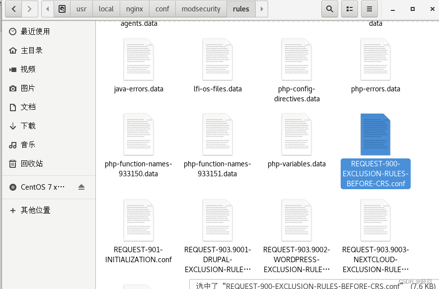Viewport: 439px width, 289px height.
Task: Open Trash (回收站) in the sidebar
Action: (x=49, y=163)
